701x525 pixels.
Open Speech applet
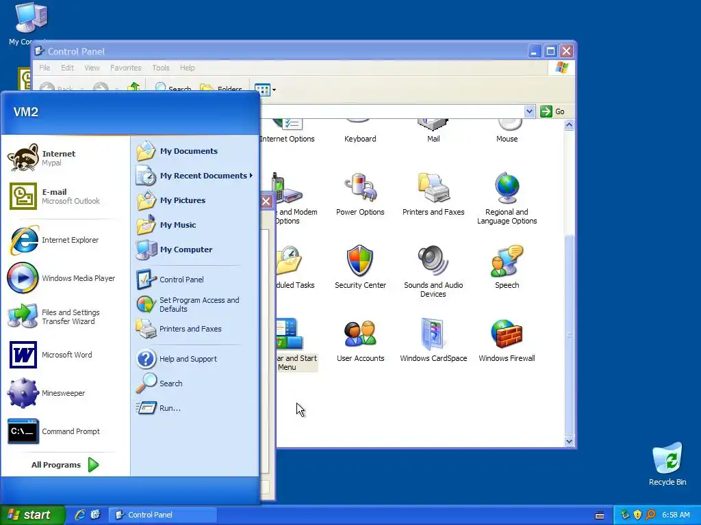point(507,267)
